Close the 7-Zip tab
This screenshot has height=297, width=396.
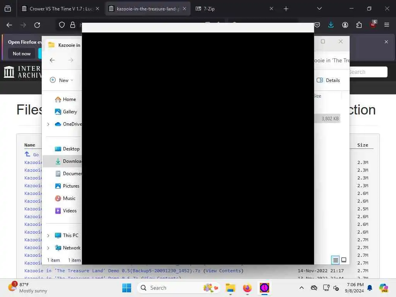coord(271,9)
